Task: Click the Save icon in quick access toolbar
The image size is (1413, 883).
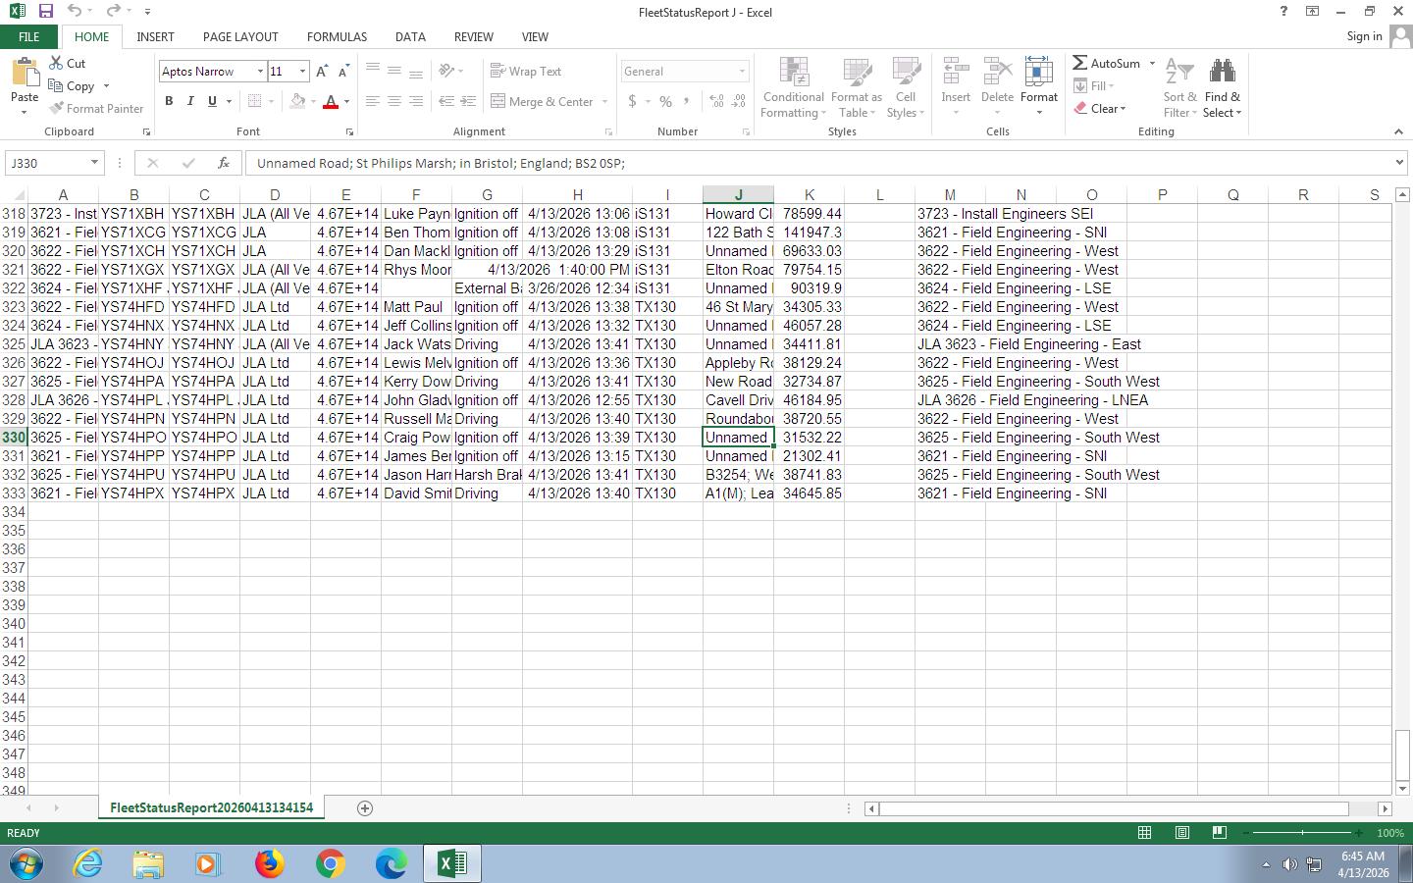Action: 45,12
